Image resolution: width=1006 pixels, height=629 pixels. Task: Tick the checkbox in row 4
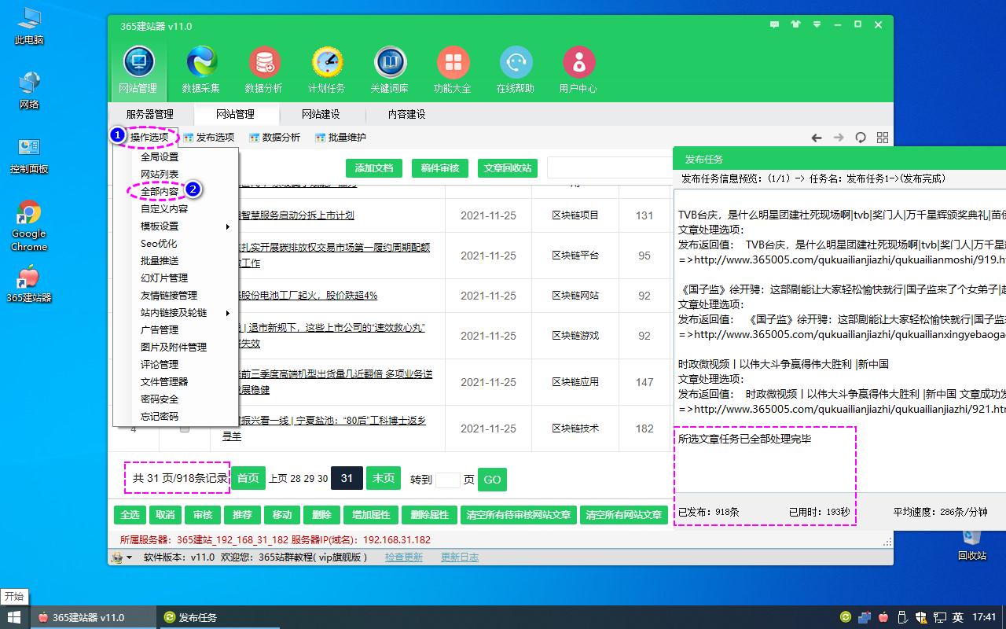coord(185,429)
